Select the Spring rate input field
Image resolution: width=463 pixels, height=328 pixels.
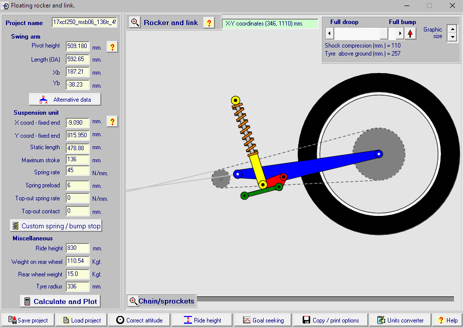[x=77, y=172]
